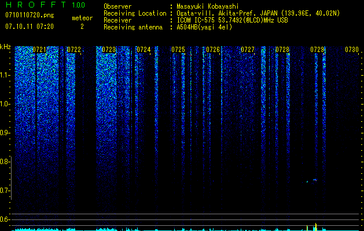This screenshot has height=231, width=364.
Task: Click the meteor count value 2
Action: pos(82,27)
